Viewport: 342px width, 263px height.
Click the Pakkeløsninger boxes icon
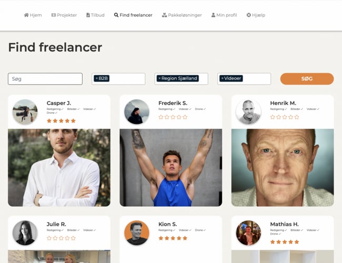click(x=164, y=15)
